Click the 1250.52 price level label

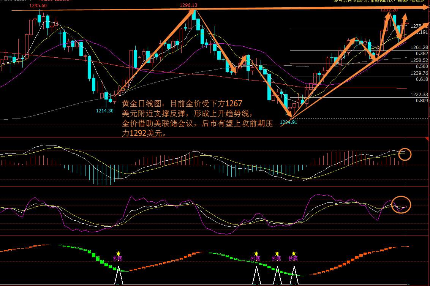(x=419, y=60)
